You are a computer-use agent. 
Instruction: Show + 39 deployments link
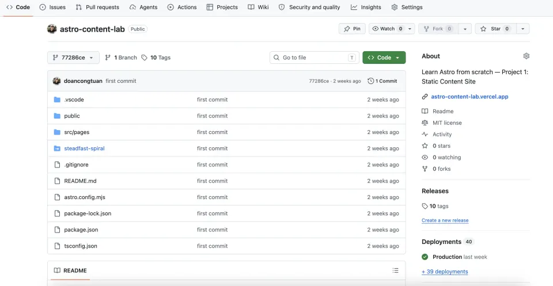pos(445,272)
